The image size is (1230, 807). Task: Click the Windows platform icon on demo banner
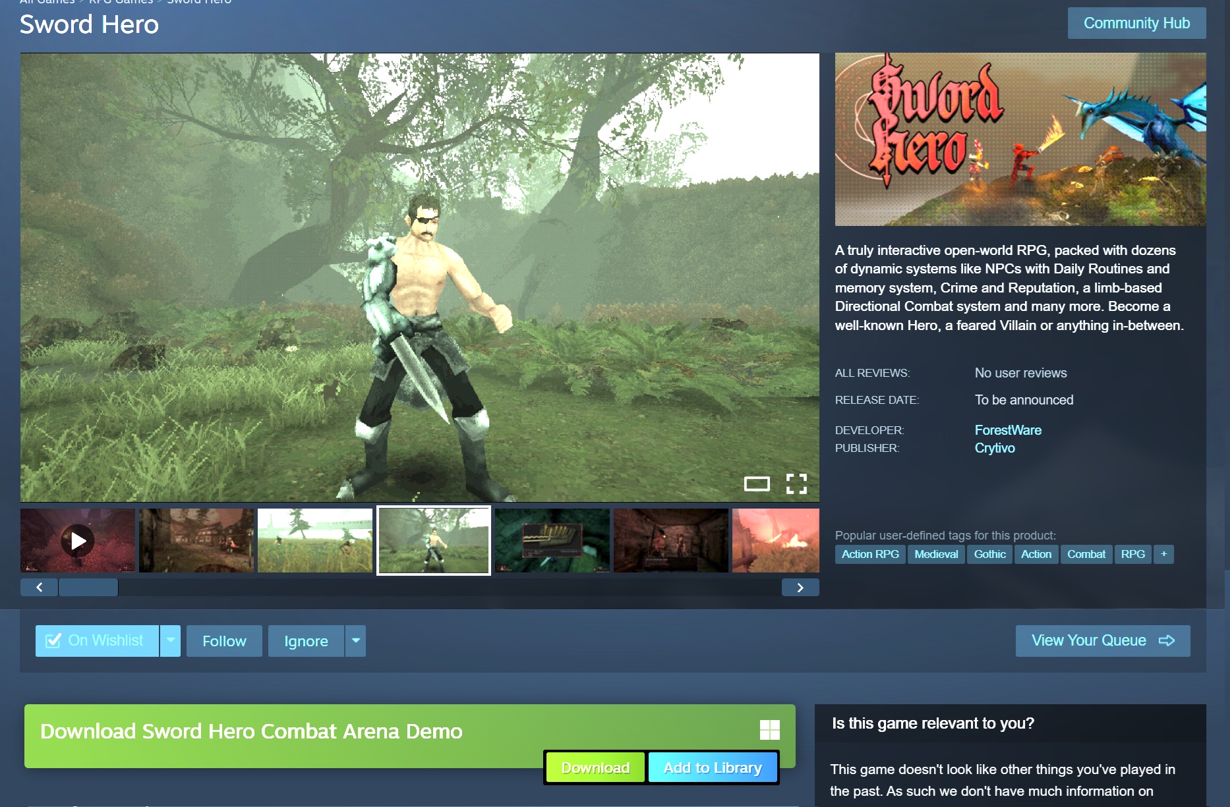770,730
